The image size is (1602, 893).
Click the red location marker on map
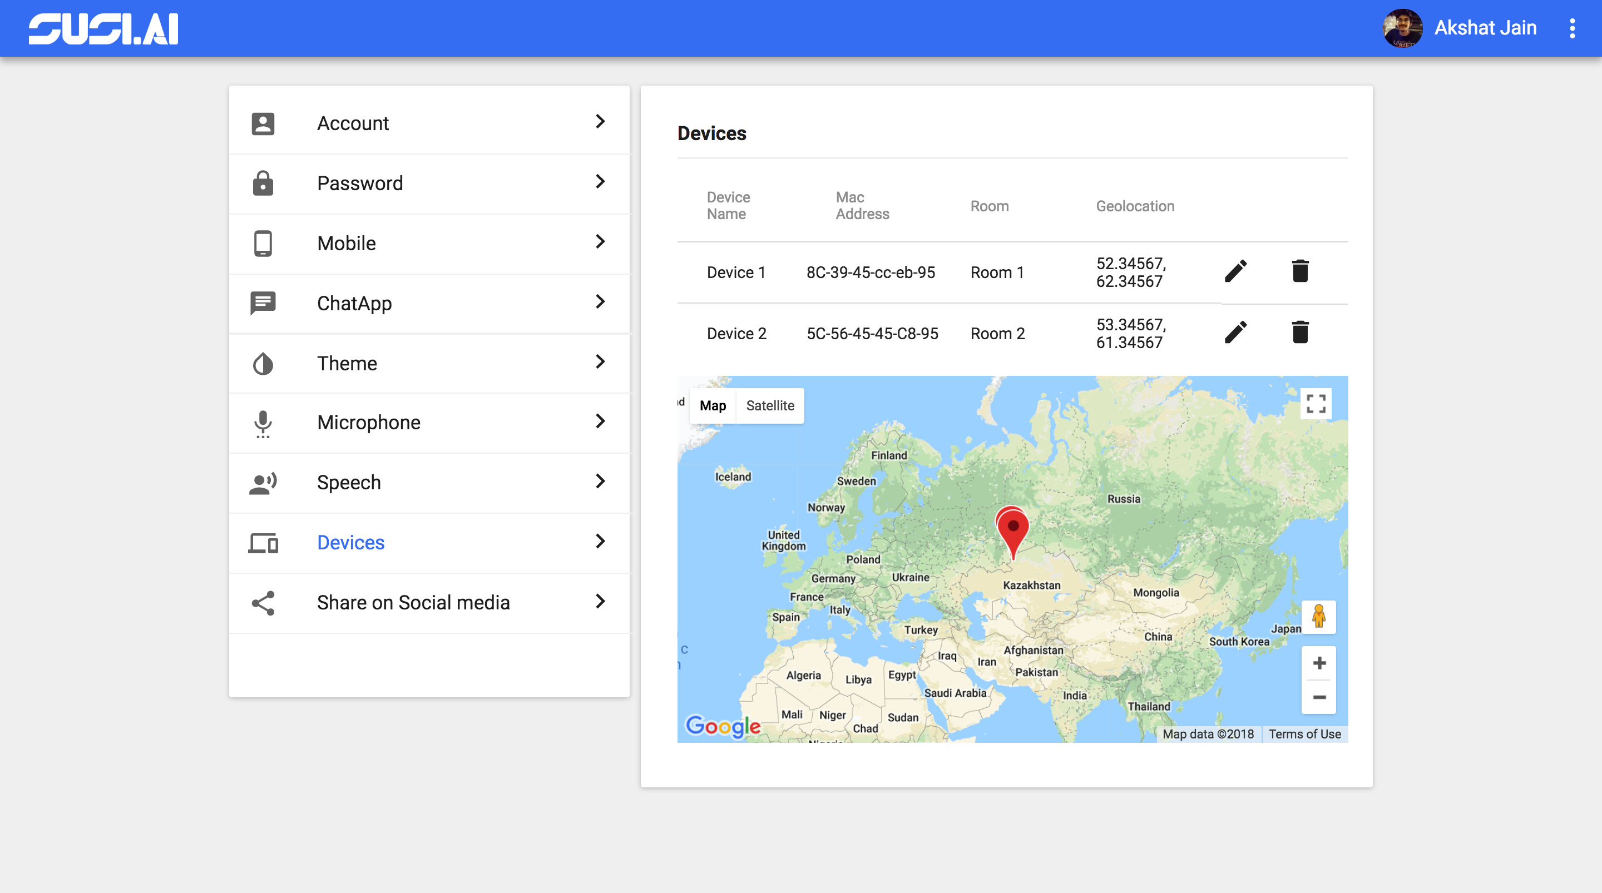[x=1012, y=530]
